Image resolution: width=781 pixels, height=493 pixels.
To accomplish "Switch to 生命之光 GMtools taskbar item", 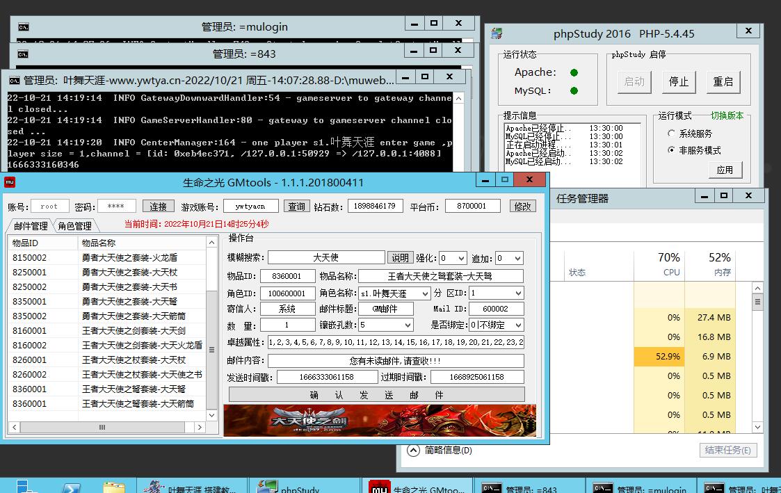I will [x=417, y=485].
